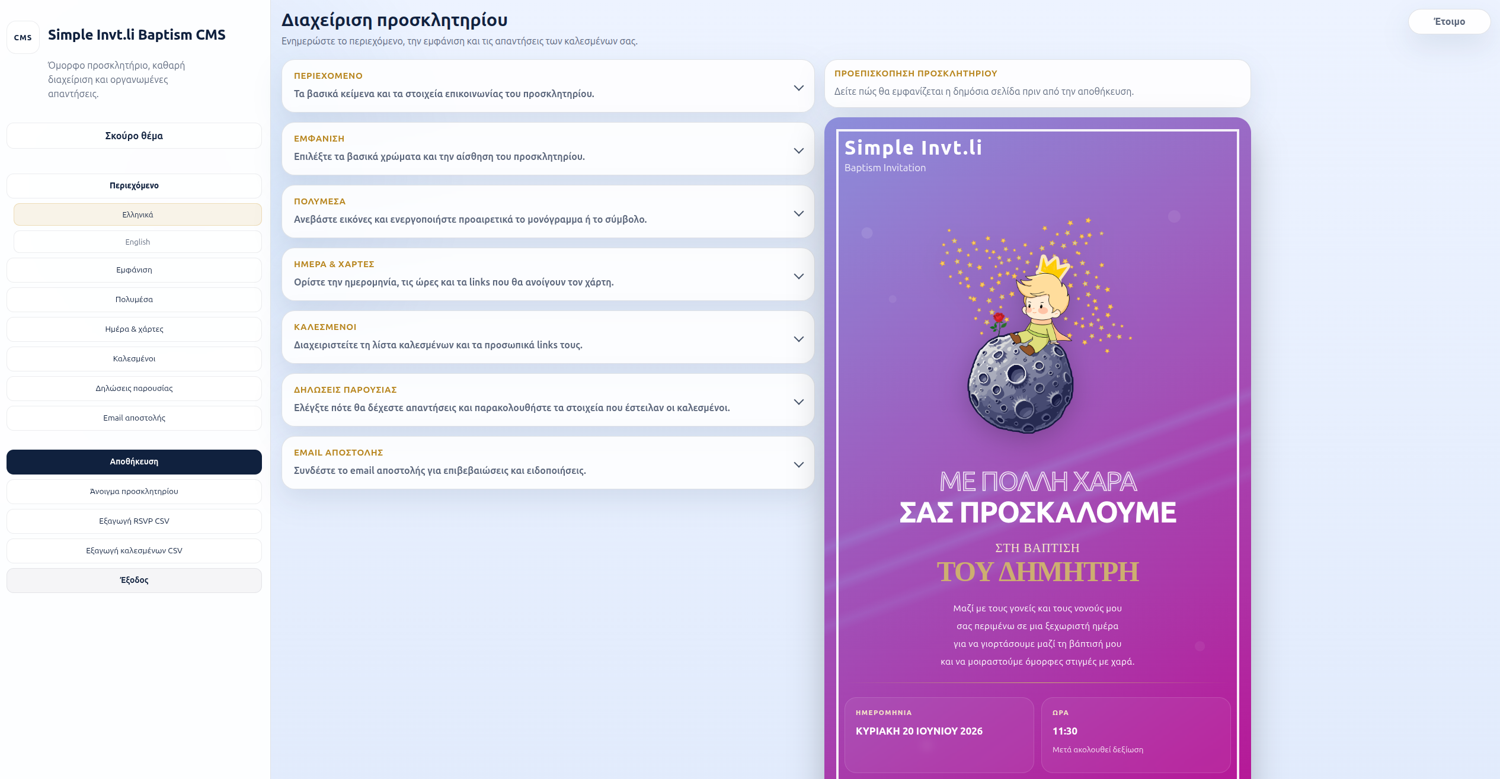Open Email αποστολής sidebar item
The height and width of the screenshot is (779, 1500).
(x=134, y=418)
